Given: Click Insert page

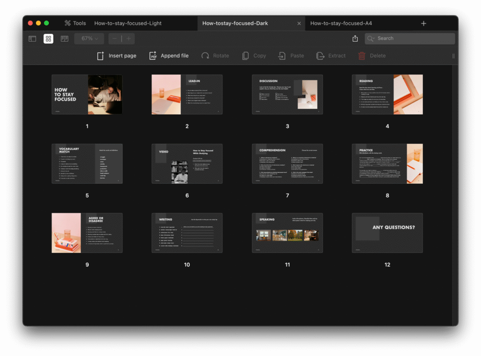Looking at the screenshot, I should [116, 56].
